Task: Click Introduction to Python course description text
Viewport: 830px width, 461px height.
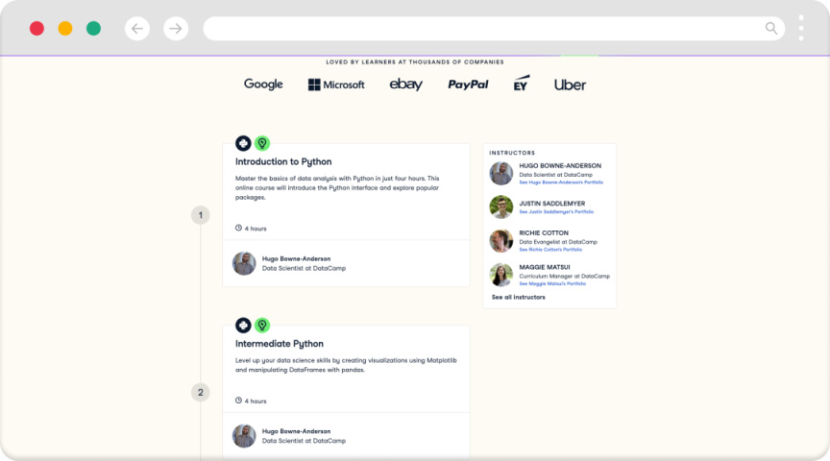Action: point(337,188)
